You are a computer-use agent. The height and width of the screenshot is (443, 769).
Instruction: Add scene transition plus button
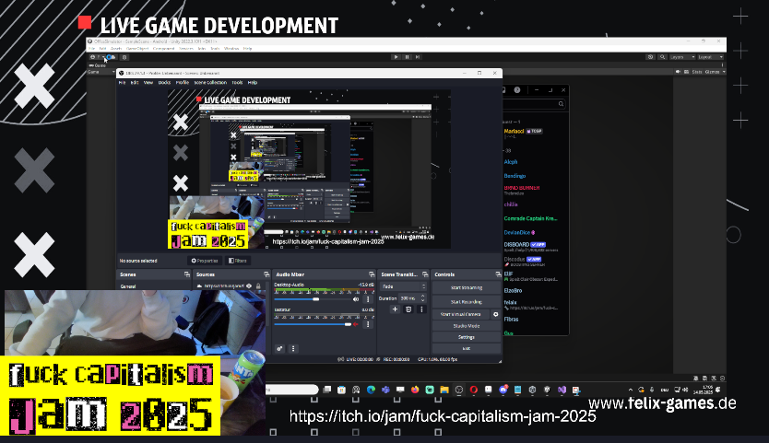(x=395, y=309)
